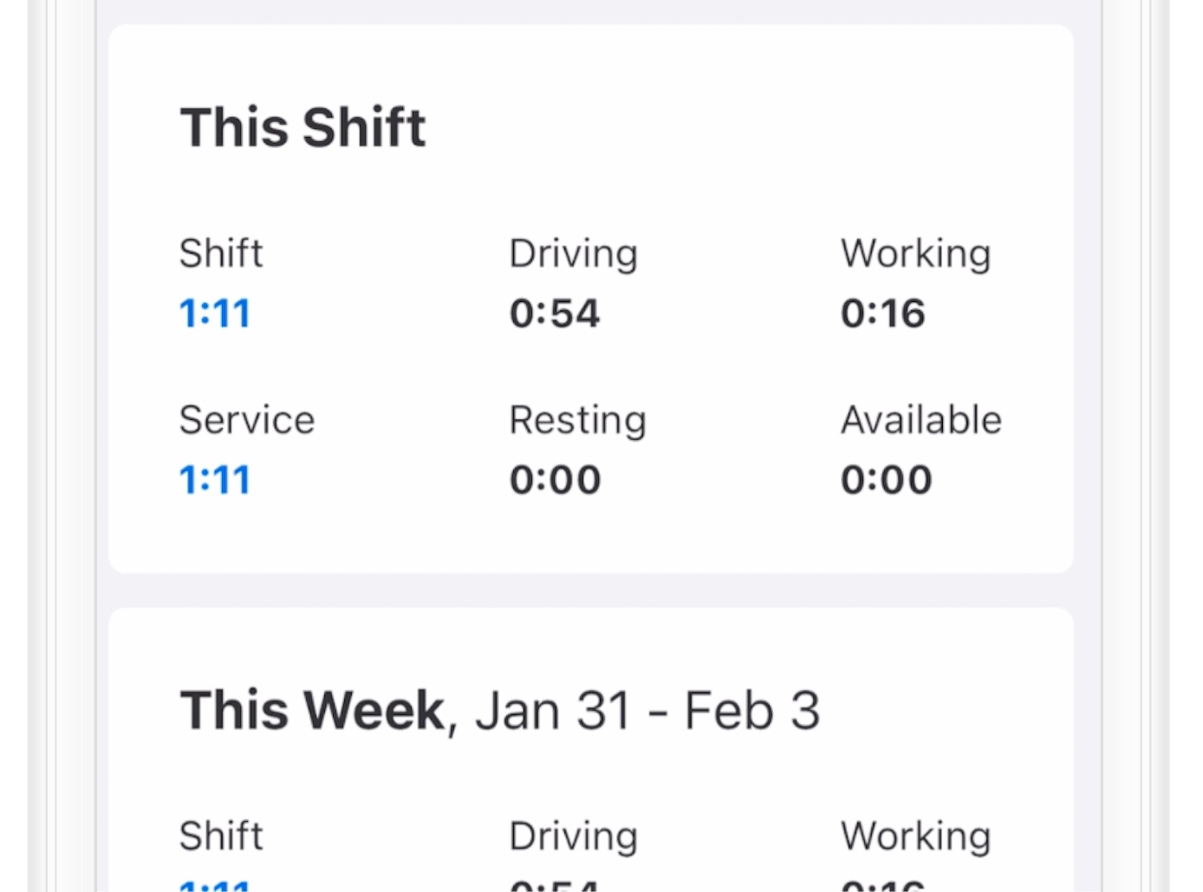1203x892 pixels.
Task: Tap the Shift label in This Shift card
Action: [x=220, y=253]
